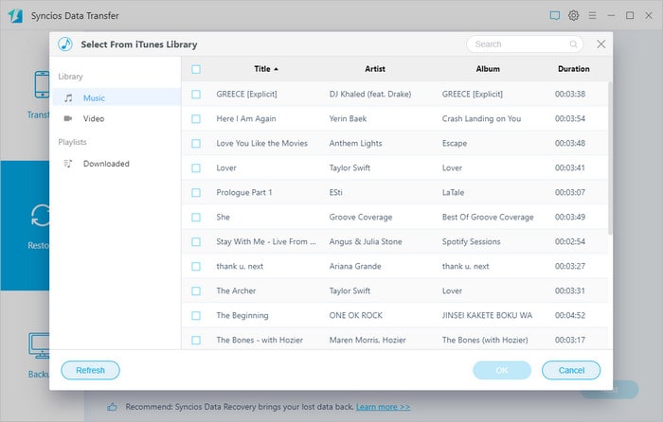Click artist Angus & Julia Stone
This screenshot has height=422, width=663.
(366, 241)
